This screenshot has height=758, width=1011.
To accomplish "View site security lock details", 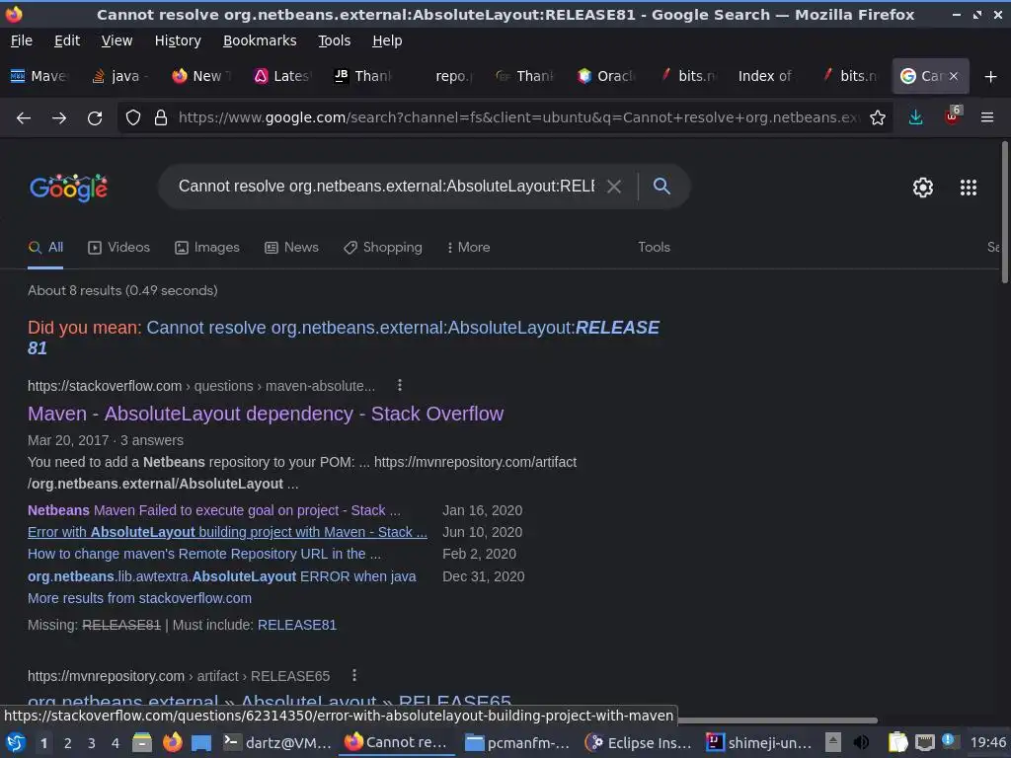I will tap(161, 118).
